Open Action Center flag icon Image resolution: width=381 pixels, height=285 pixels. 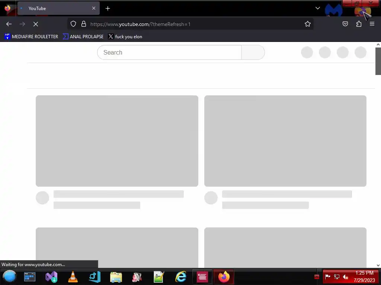click(327, 276)
